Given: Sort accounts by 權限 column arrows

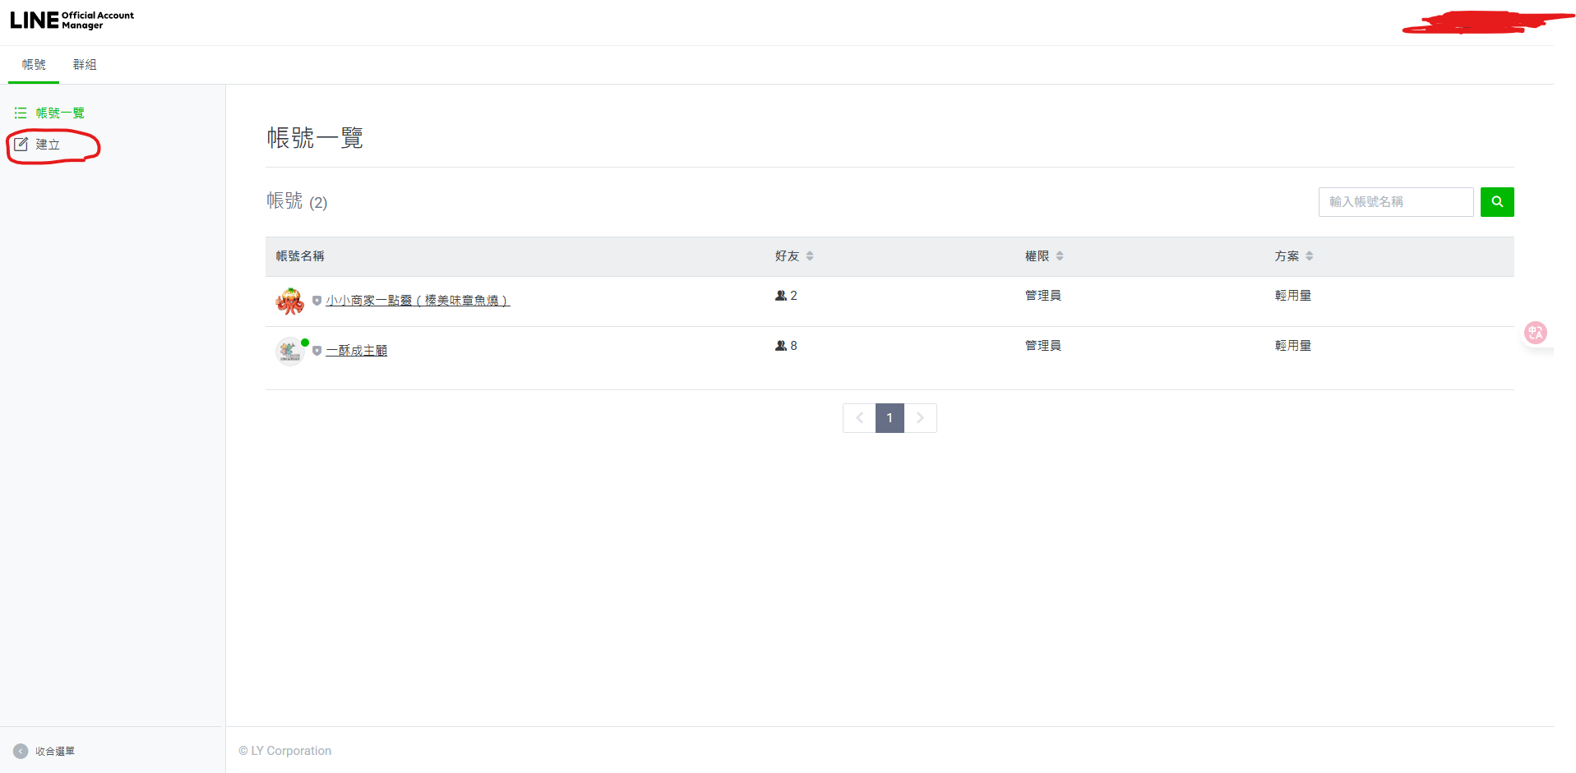Looking at the screenshot, I should 1060,256.
